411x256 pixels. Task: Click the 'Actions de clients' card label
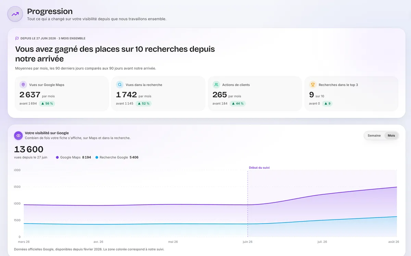click(x=236, y=85)
